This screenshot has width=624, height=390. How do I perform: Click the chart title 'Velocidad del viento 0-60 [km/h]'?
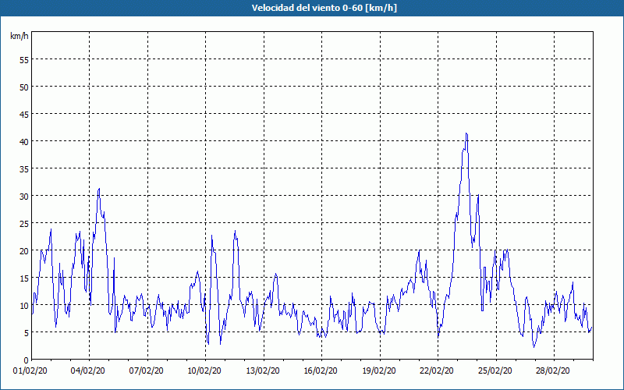pyautogui.click(x=324, y=8)
